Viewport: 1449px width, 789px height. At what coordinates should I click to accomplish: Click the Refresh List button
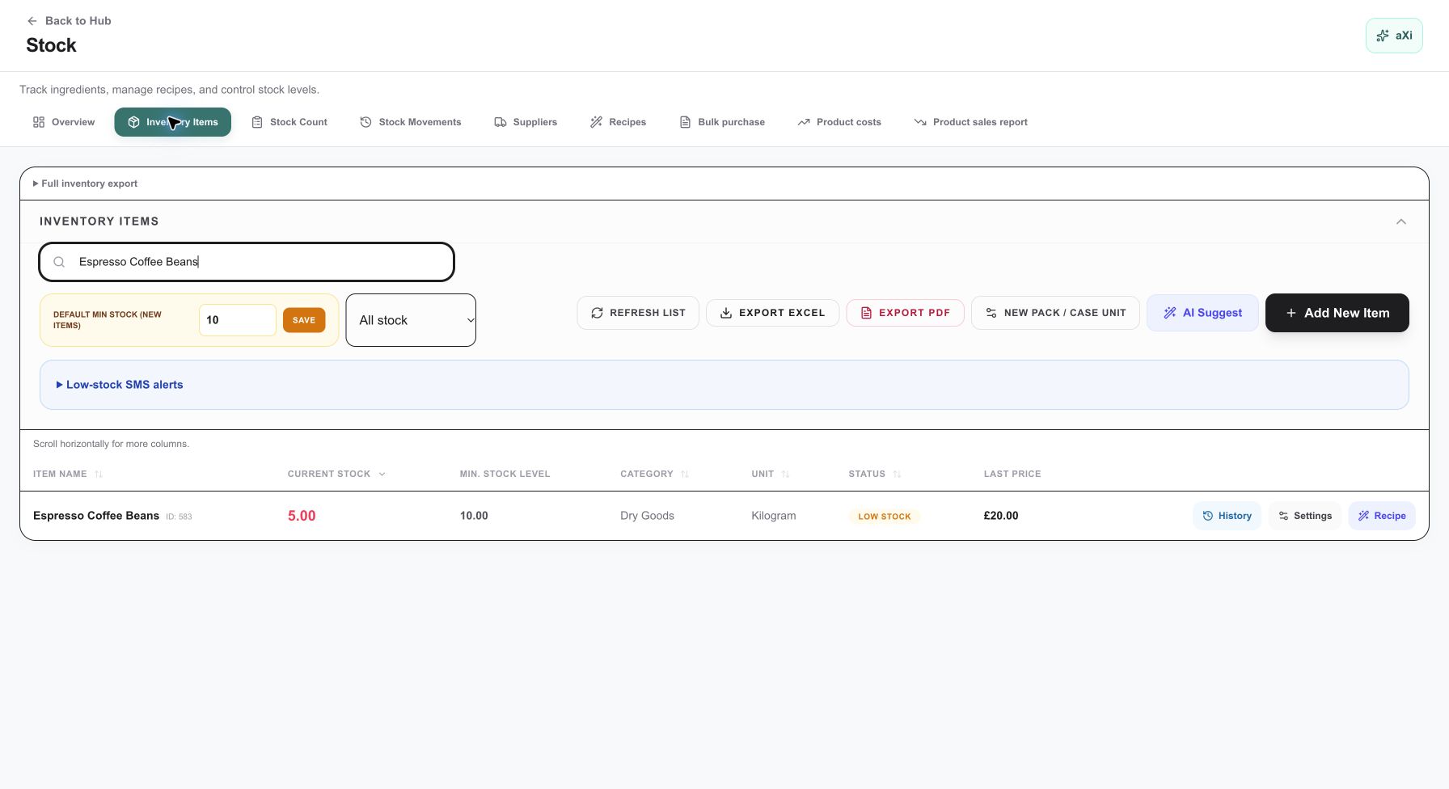[x=638, y=313]
